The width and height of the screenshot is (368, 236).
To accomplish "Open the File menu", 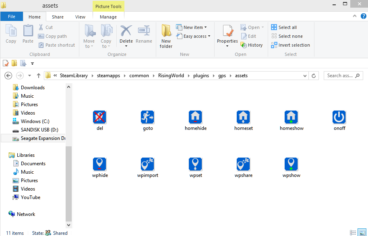I will 12,17.
